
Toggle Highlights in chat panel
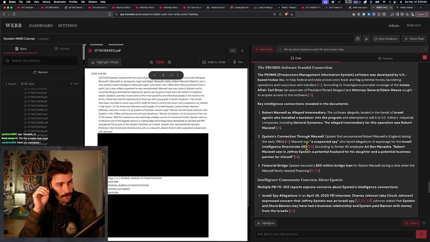[x=266, y=223]
